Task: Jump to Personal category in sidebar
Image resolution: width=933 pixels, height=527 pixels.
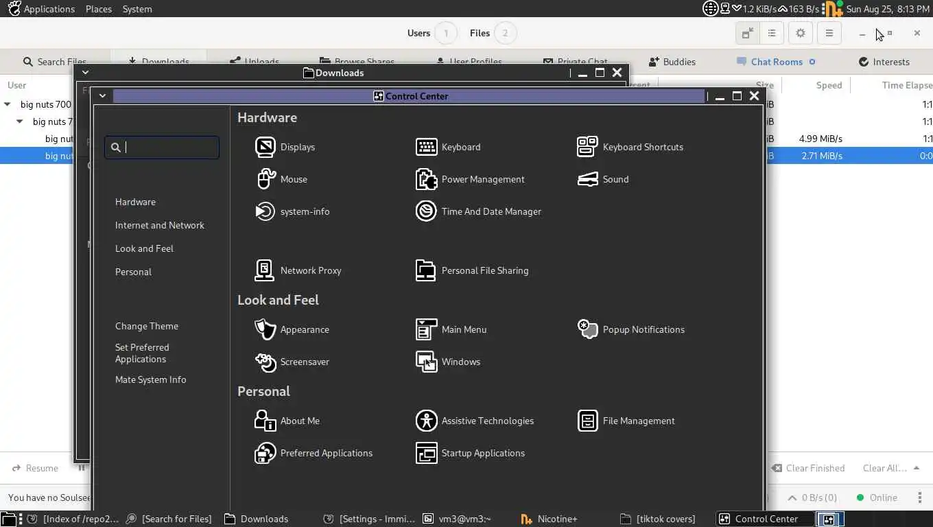Action: tap(133, 272)
